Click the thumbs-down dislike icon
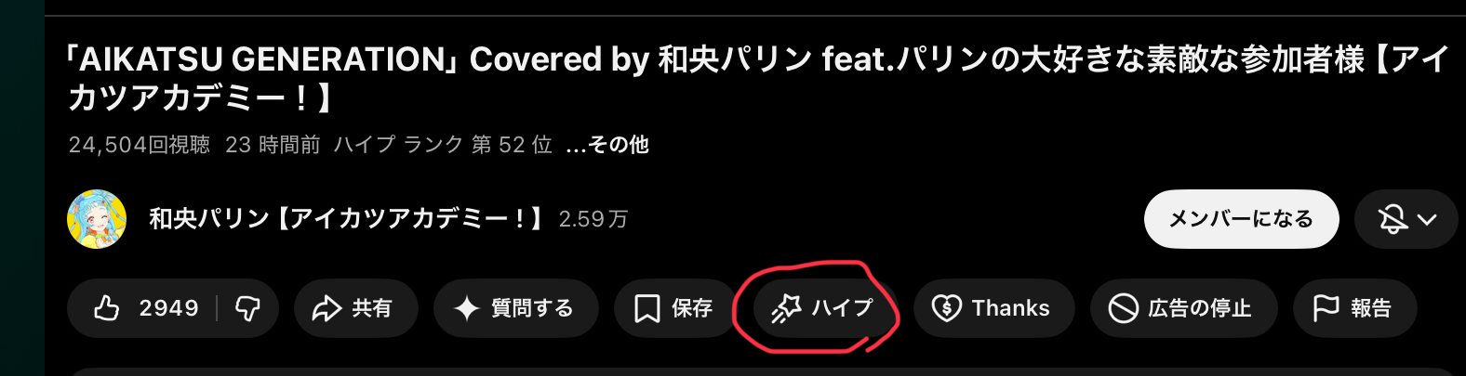The width and height of the screenshot is (1466, 376). click(247, 308)
